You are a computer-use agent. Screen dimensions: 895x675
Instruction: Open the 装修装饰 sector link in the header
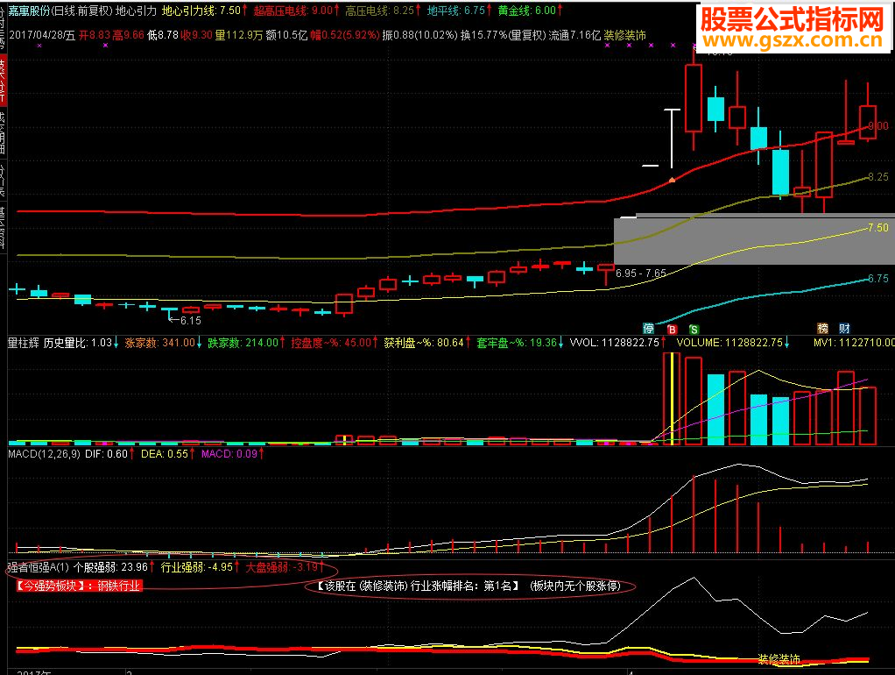[625, 35]
